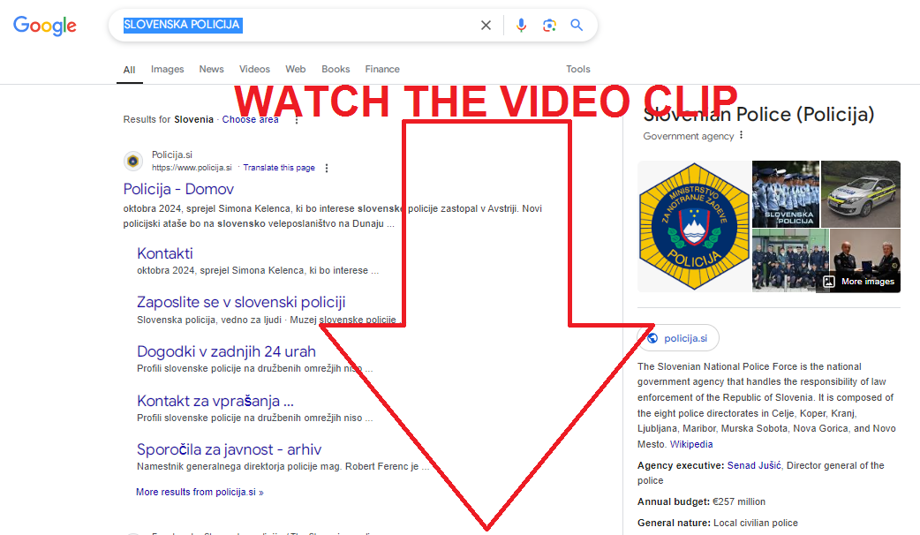Click the Annual budget €257 million text

coord(701,501)
